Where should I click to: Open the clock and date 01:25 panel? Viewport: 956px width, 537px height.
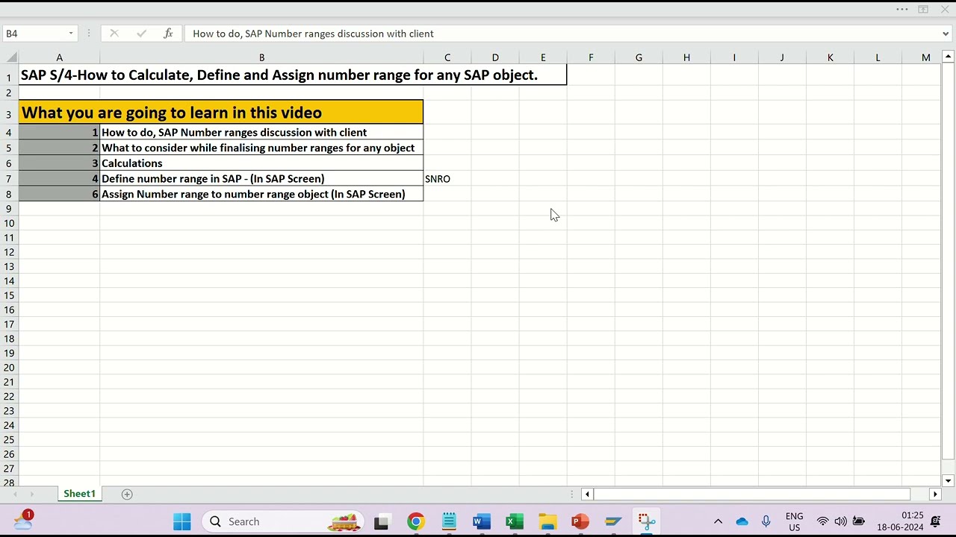[901, 521]
